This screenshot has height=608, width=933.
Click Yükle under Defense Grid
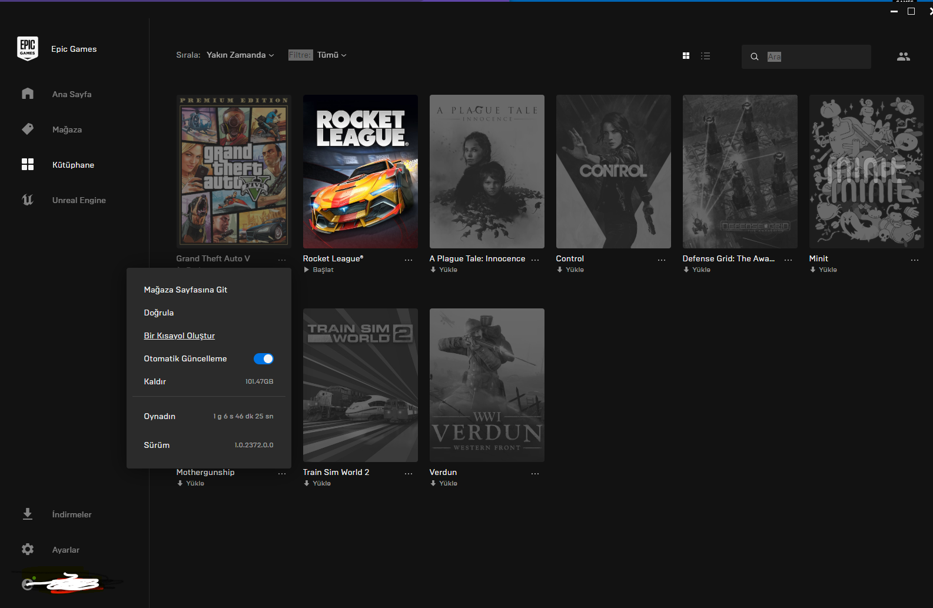point(697,270)
